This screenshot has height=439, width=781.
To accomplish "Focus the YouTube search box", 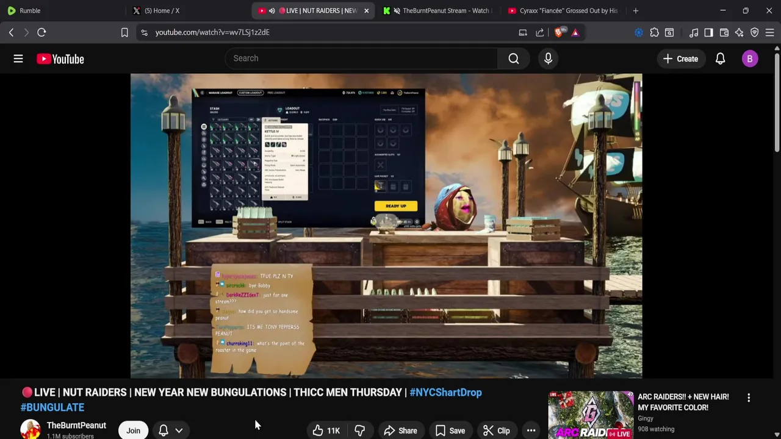I will (361, 58).
